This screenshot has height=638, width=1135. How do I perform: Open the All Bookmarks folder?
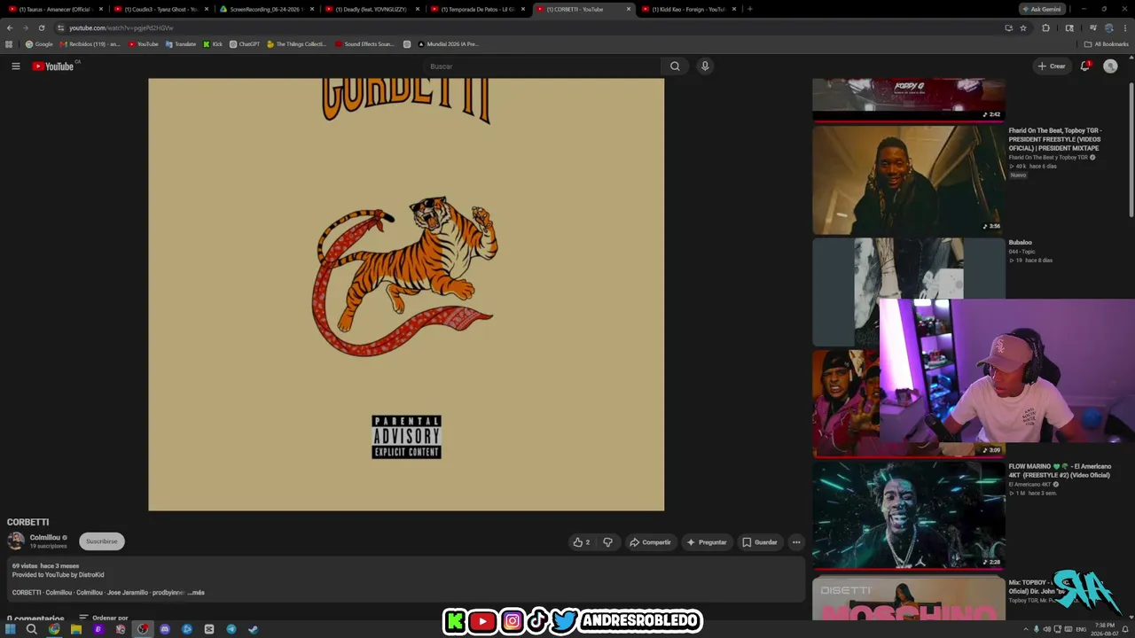[1107, 44]
